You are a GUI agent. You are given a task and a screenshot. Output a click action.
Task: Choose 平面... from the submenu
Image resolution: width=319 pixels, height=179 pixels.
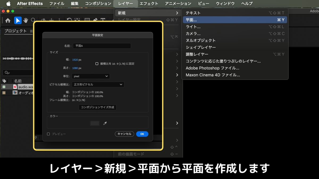[235, 20]
